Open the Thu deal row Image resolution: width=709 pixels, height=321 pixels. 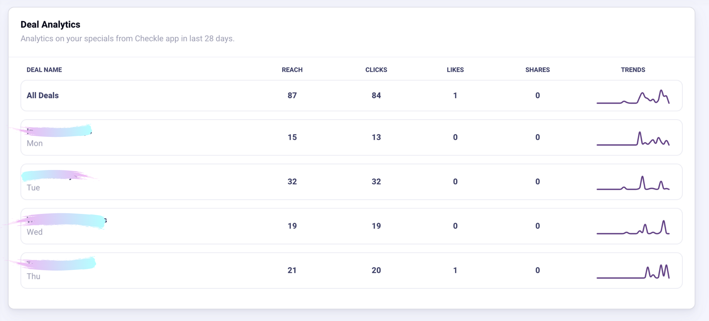click(352, 270)
